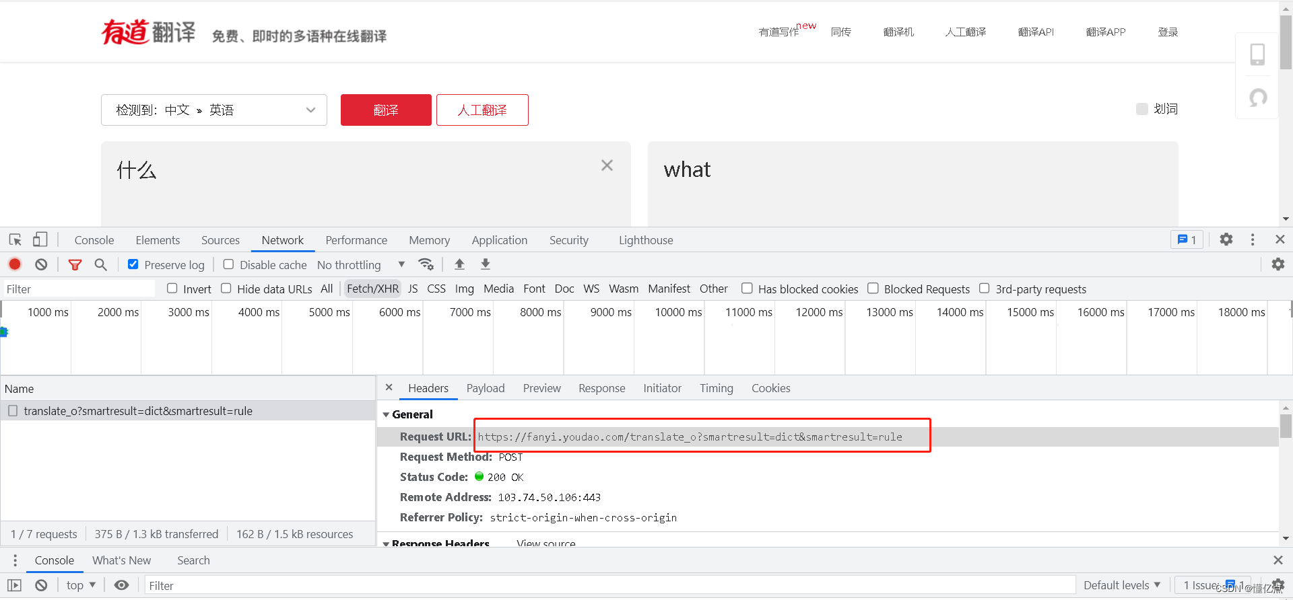1293x600 pixels.
Task: Open network search magnifier
Action: click(x=100, y=264)
